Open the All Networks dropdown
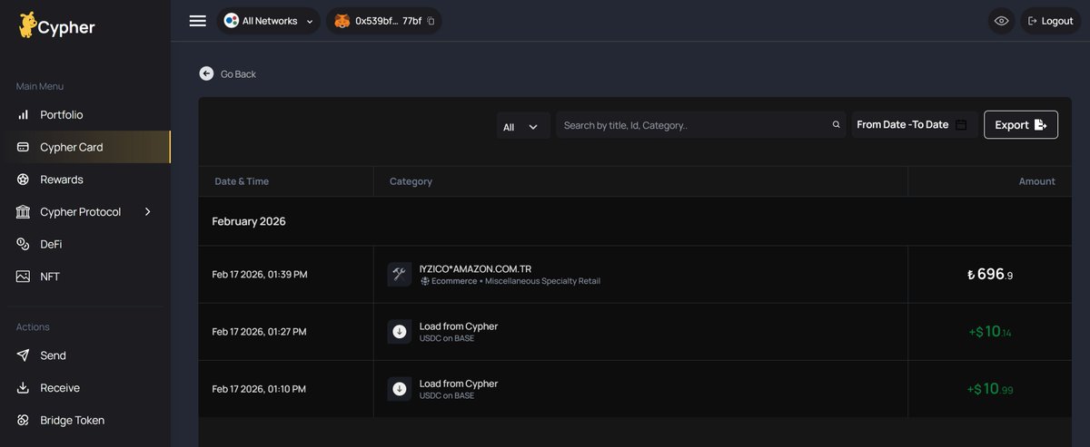This screenshot has width=1090, height=447. (x=269, y=21)
